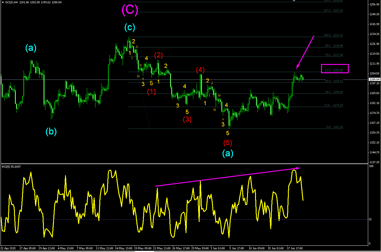Click 1219.50 on the price axis
The height and width of the screenshot is (252, 381).
(374, 54)
